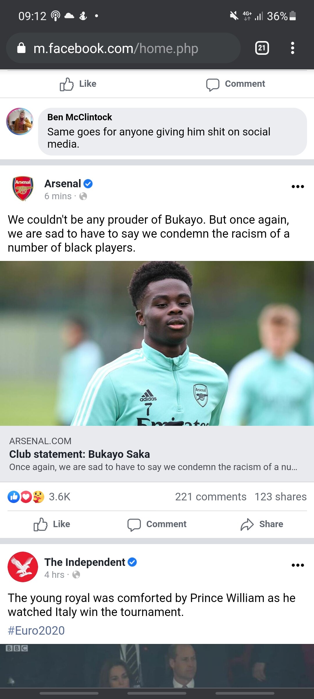Tap The Independent eagle logo avatar

23,567
